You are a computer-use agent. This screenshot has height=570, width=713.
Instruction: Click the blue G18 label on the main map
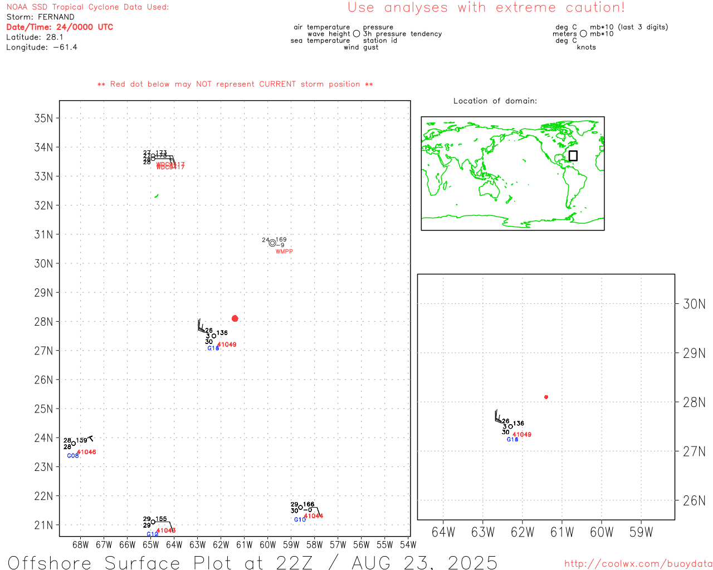click(213, 348)
